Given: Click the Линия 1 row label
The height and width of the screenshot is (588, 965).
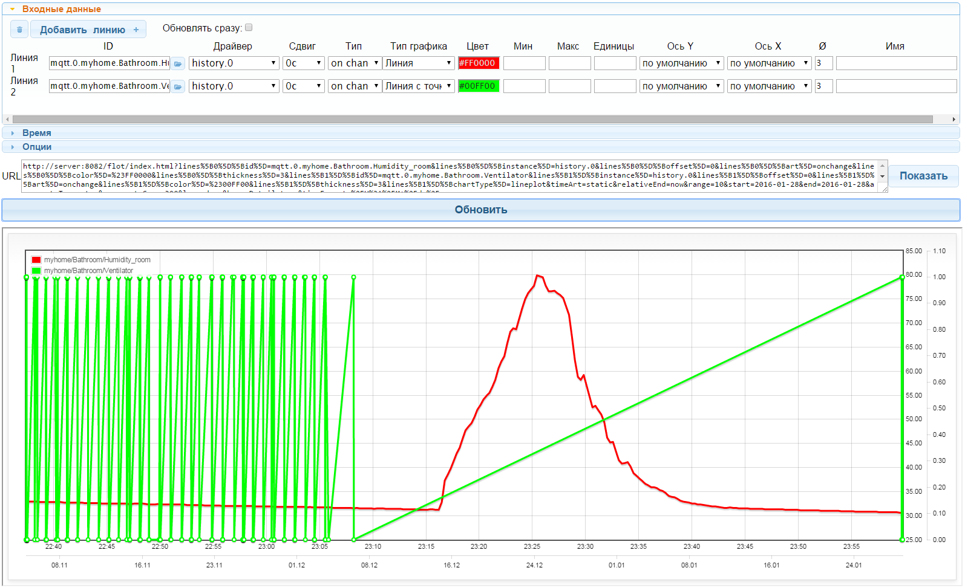Looking at the screenshot, I should [x=24, y=63].
